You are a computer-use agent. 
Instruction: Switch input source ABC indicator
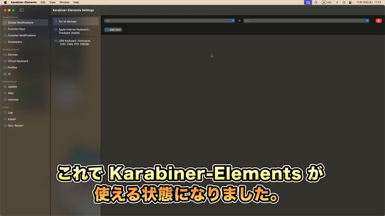click(327, 2)
